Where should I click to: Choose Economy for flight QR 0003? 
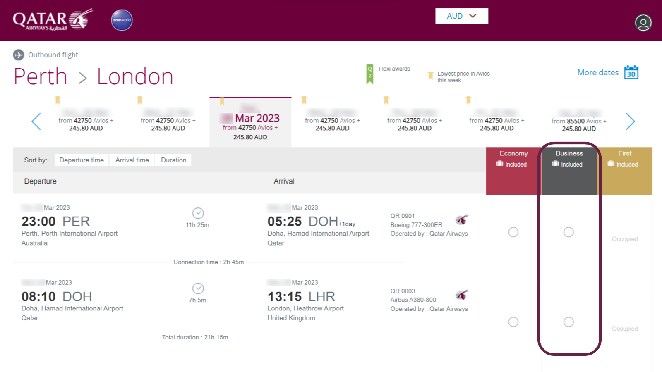click(x=513, y=322)
